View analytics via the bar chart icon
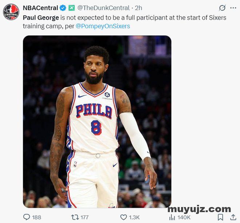 [x=172, y=217]
